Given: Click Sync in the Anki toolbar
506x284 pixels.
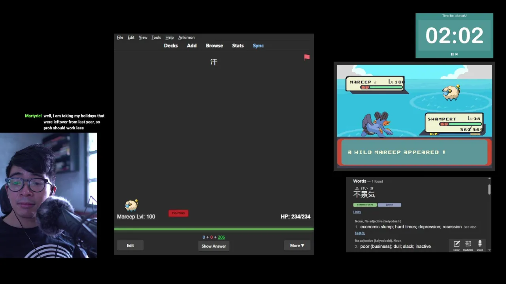Looking at the screenshot, I should (x=258, y=46).
